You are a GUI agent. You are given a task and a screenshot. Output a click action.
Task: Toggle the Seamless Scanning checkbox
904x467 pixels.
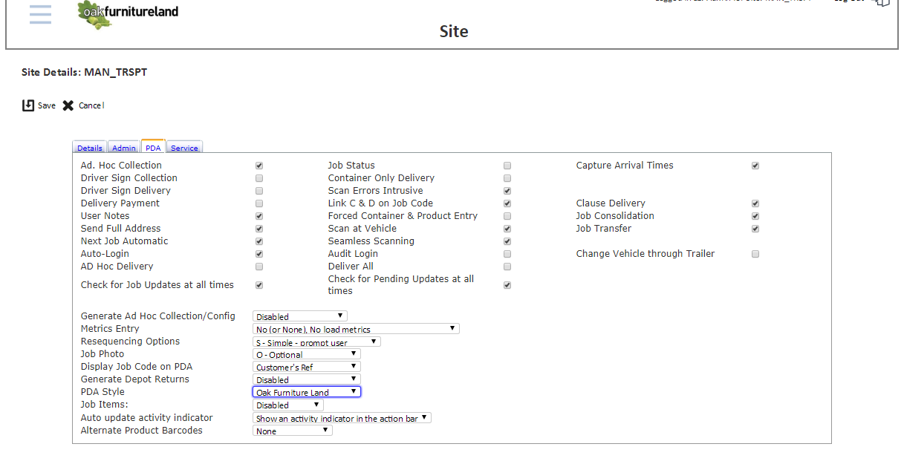507,241
